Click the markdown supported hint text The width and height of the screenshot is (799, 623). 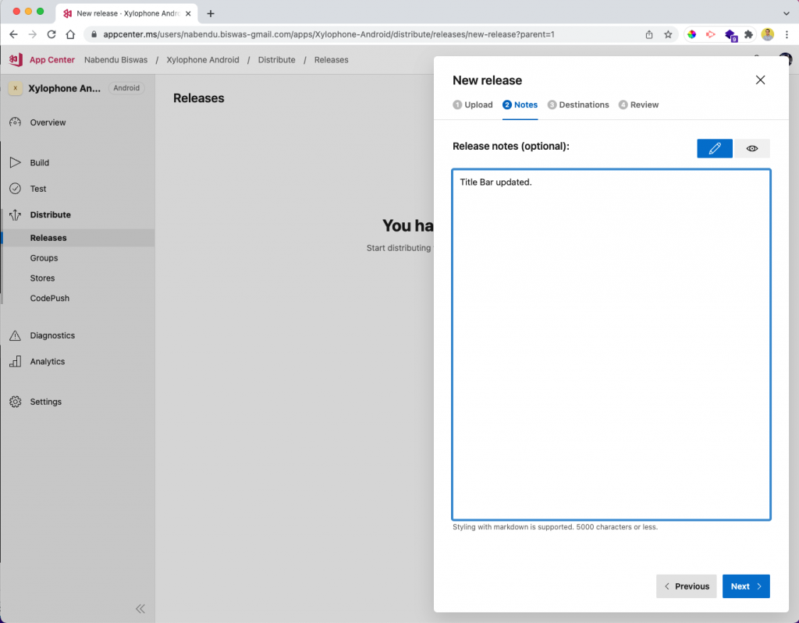coord(555,527)
